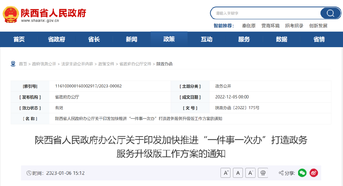
Task: Increase font size with A+ button
Action: (x=225, y=173)
